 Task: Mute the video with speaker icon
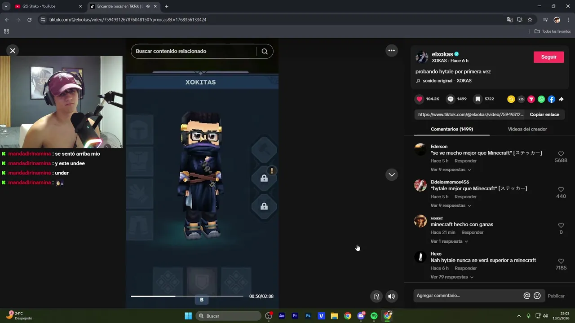[x=391, y=296]
